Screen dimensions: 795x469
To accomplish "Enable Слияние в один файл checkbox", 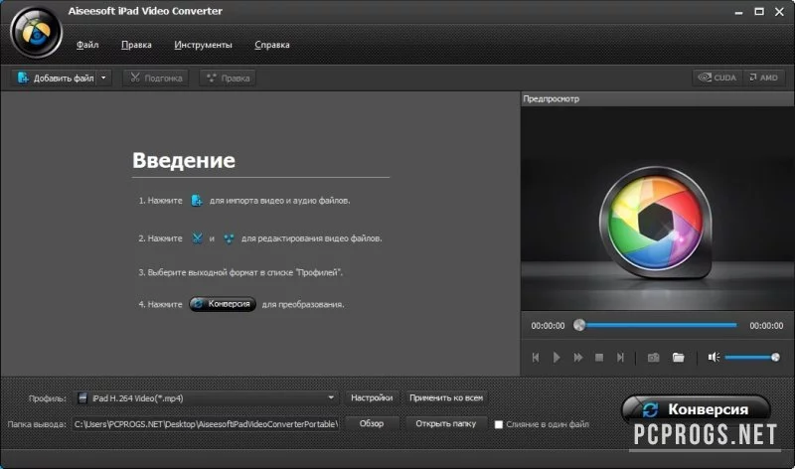I will point(499,424).
